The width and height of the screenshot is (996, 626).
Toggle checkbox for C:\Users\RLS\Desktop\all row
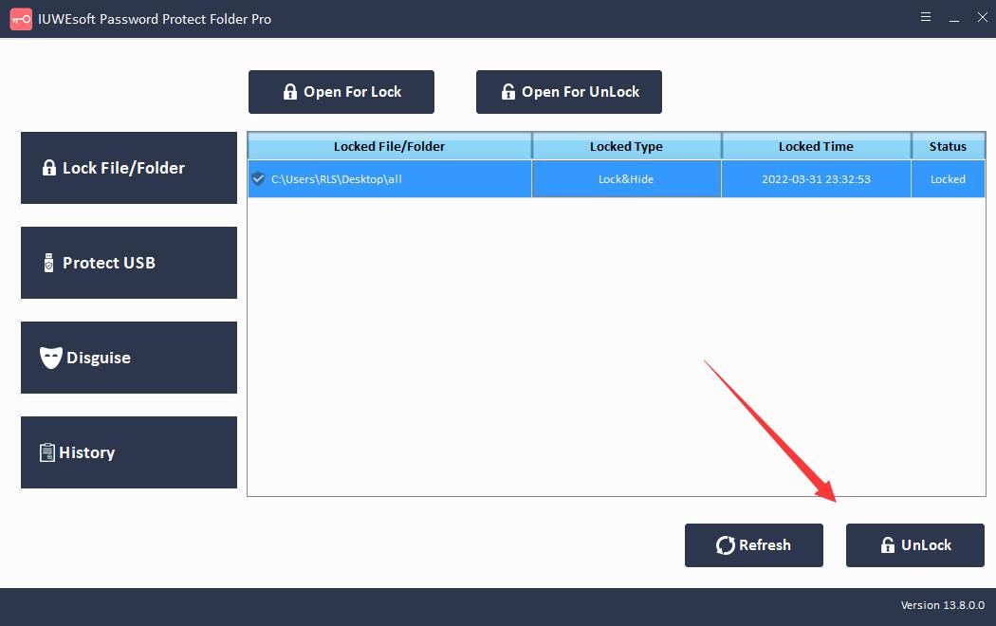[x=258, y=178]
